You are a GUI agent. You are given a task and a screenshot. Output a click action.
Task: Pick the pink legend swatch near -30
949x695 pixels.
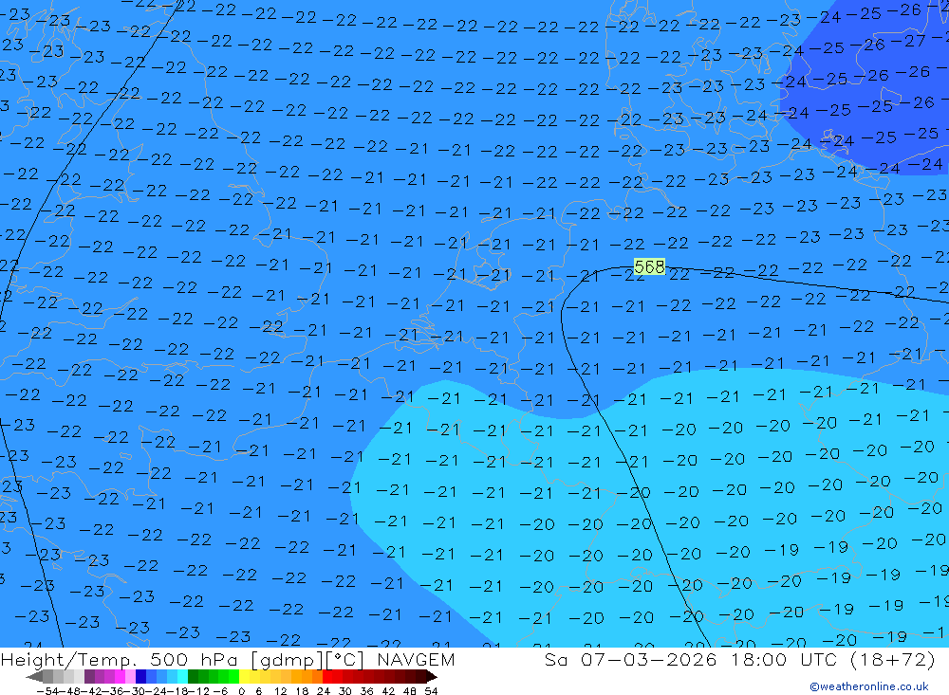point(130,677)
